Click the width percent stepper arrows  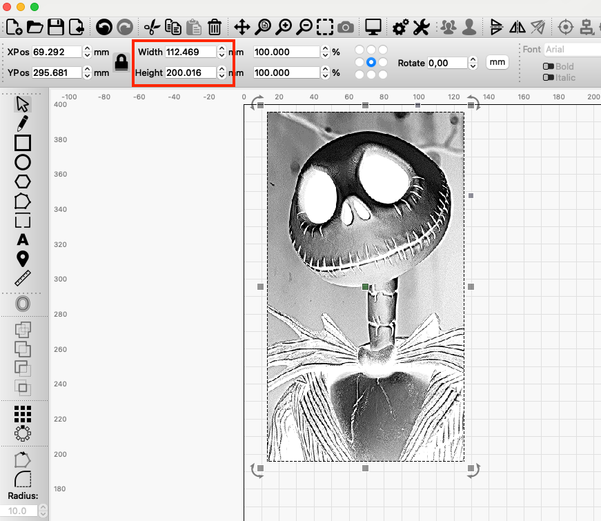click(325, 52)
